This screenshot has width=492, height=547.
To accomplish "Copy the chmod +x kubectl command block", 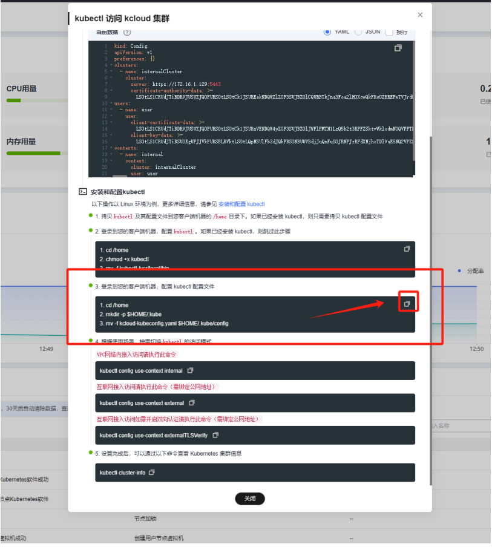I will (x=407, y=249).
